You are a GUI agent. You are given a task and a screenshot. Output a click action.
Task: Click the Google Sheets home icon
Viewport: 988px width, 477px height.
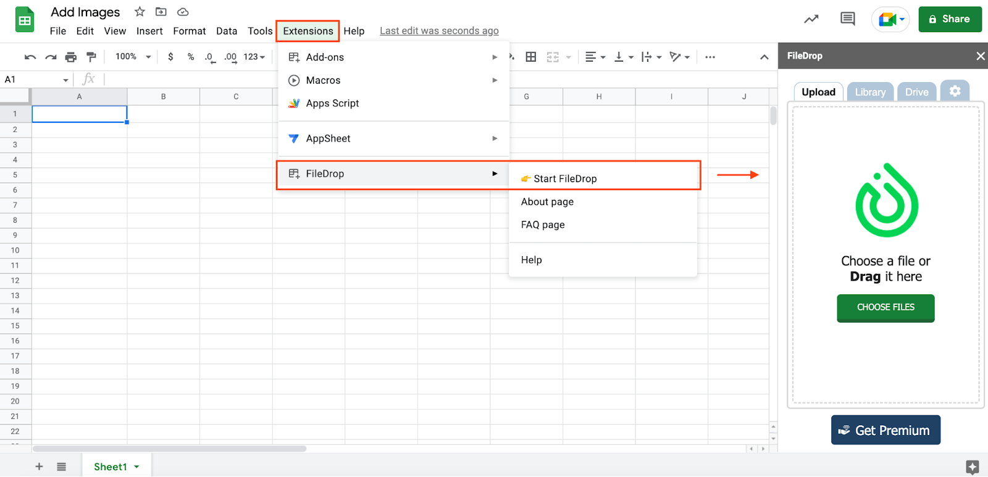(24, 20)
